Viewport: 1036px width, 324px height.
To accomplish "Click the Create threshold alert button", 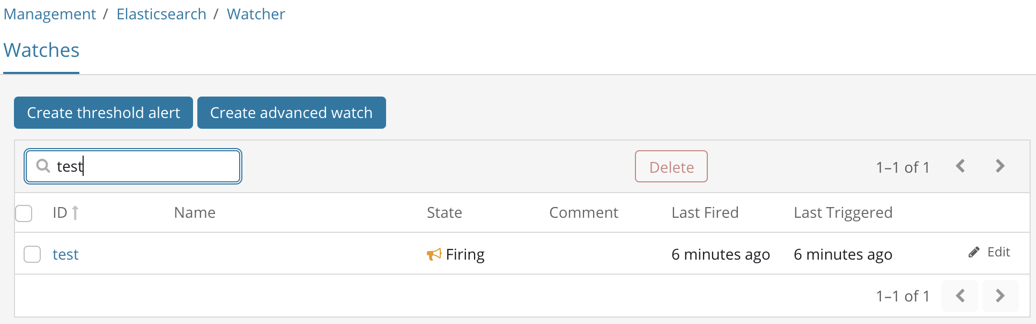I will click(103, 113).
